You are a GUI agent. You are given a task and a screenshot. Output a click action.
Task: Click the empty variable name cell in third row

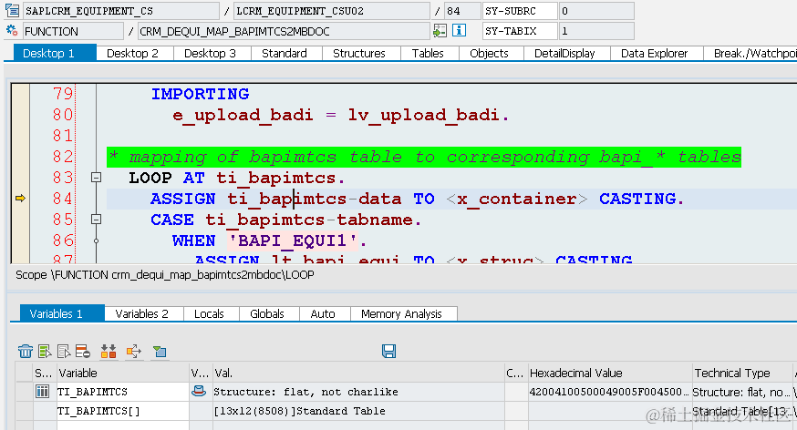click(x=122, y=425)
